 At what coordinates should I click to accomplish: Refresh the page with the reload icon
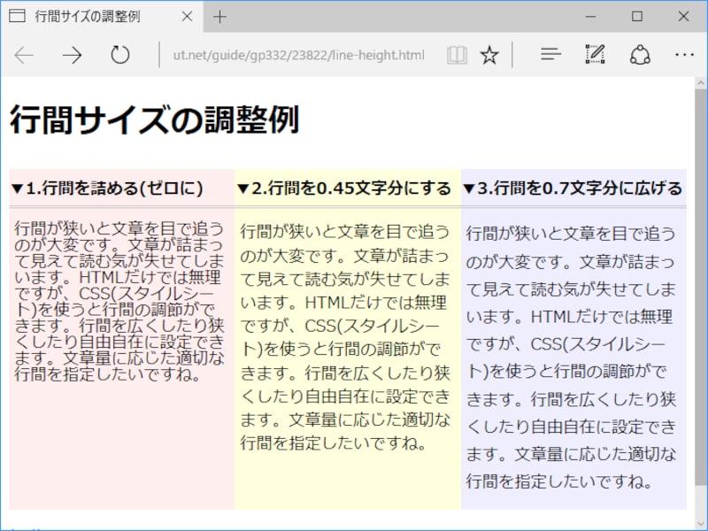click(120, 54)
